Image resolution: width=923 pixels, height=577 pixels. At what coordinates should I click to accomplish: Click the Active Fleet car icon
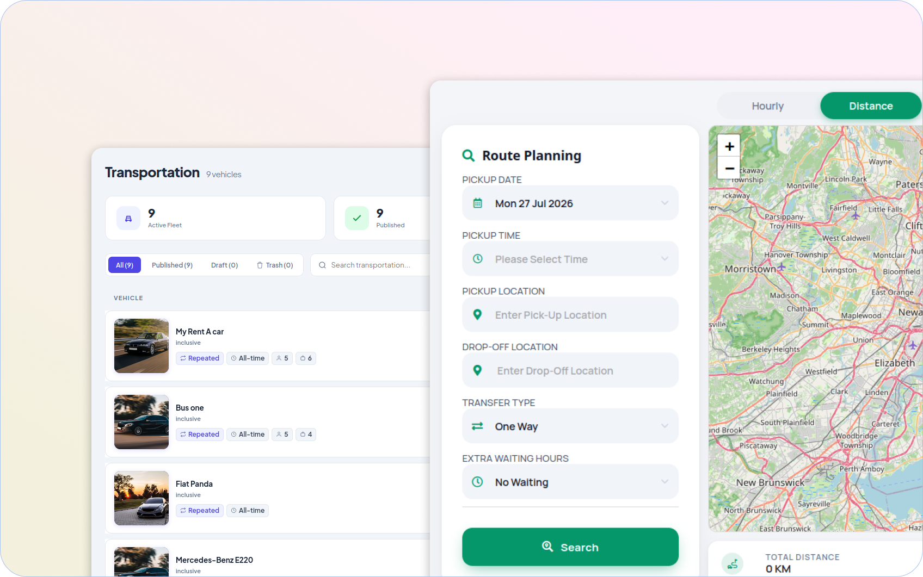coord(128,218)
